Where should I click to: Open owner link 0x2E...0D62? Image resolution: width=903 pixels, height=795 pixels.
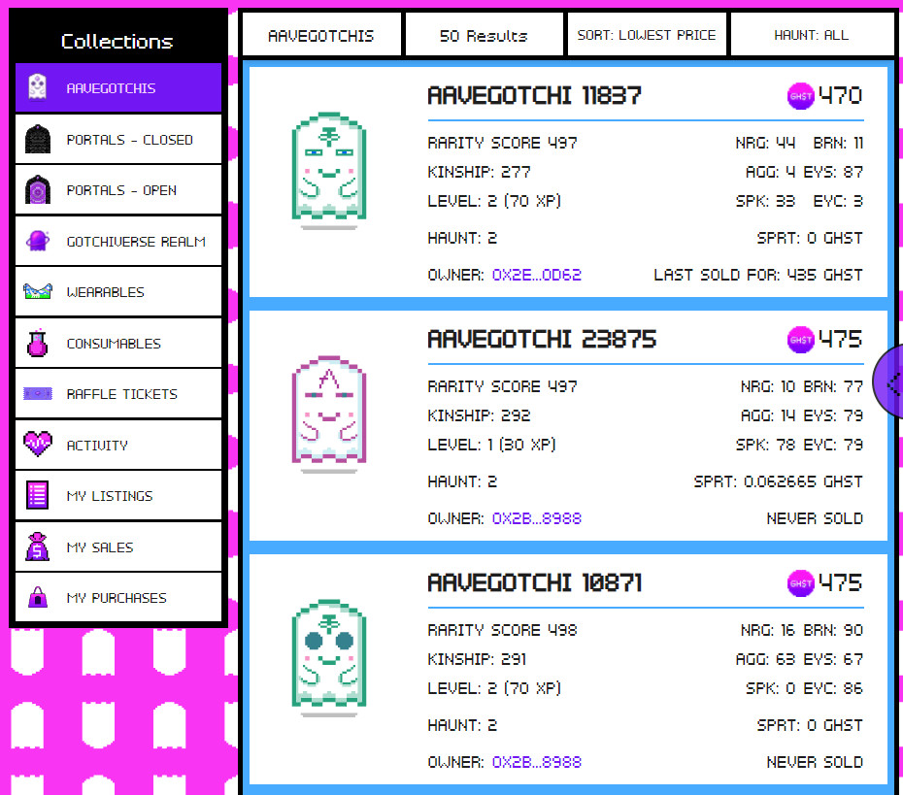pyautogui.click(x=536, y=275)
